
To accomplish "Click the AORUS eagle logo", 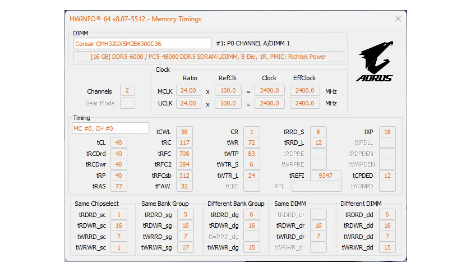I will 374,61.
